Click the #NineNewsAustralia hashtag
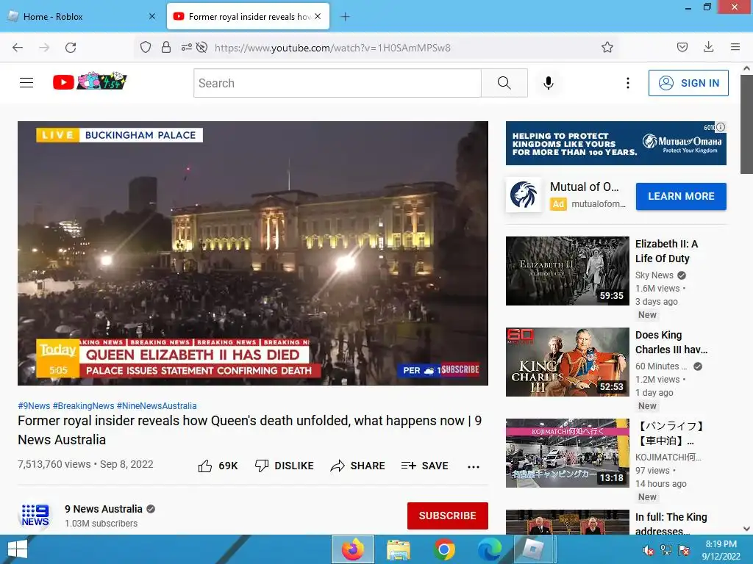Image resolution: width=753 pixels, height=564 pixels. coord(157,405)
